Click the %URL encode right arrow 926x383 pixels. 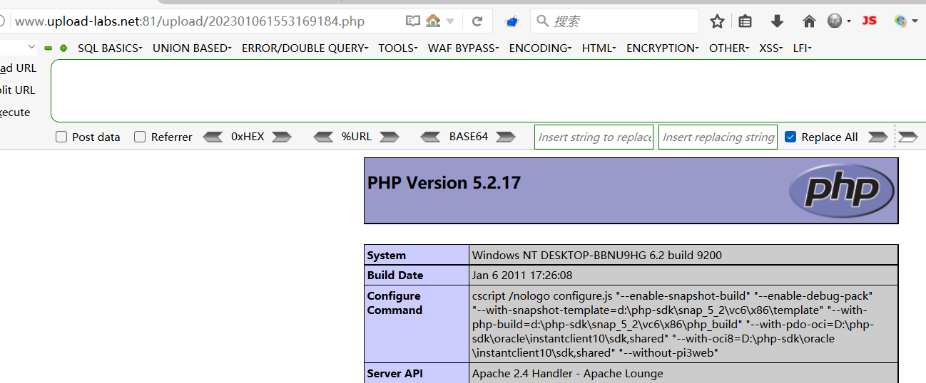[389, 137]
